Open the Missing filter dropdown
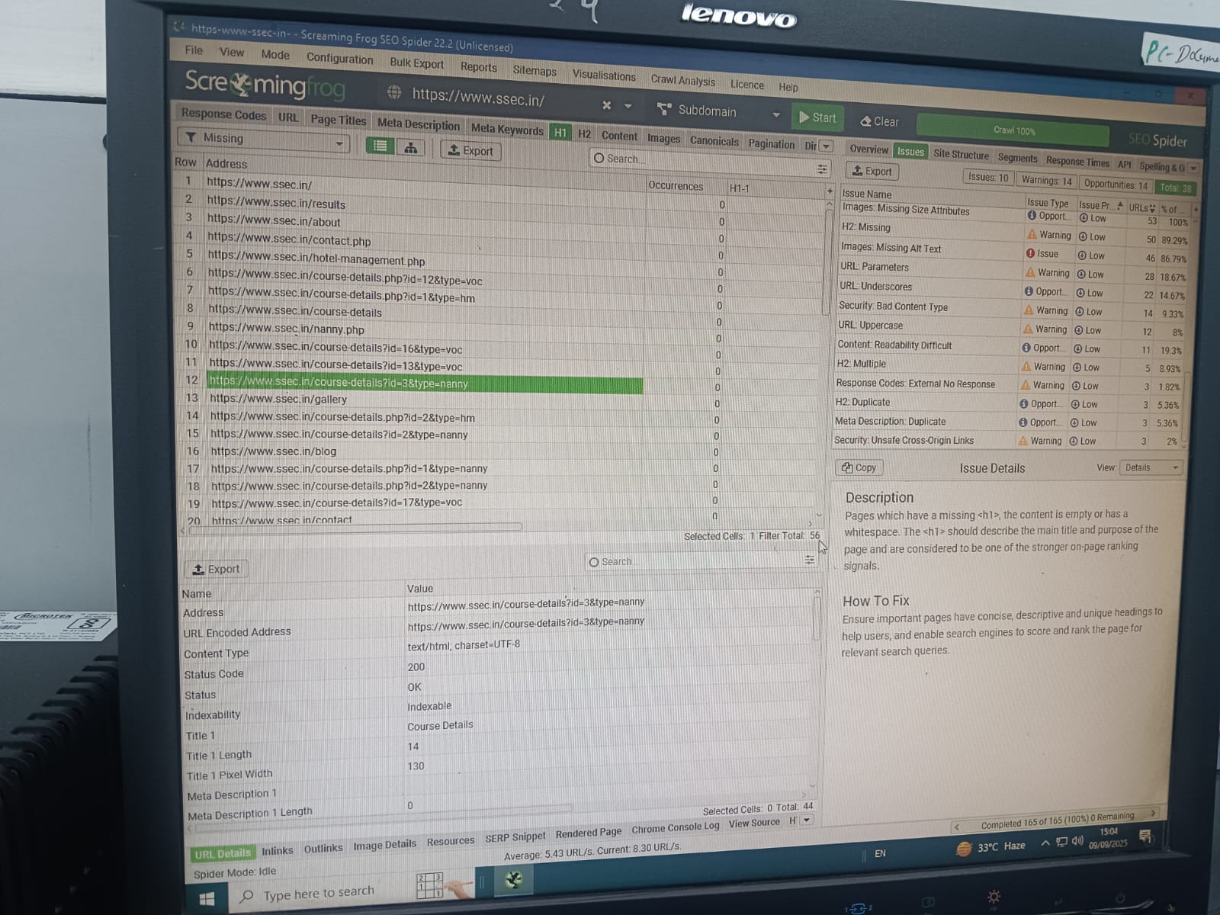This screenshot has height=915, width=1220. [264, 140]
